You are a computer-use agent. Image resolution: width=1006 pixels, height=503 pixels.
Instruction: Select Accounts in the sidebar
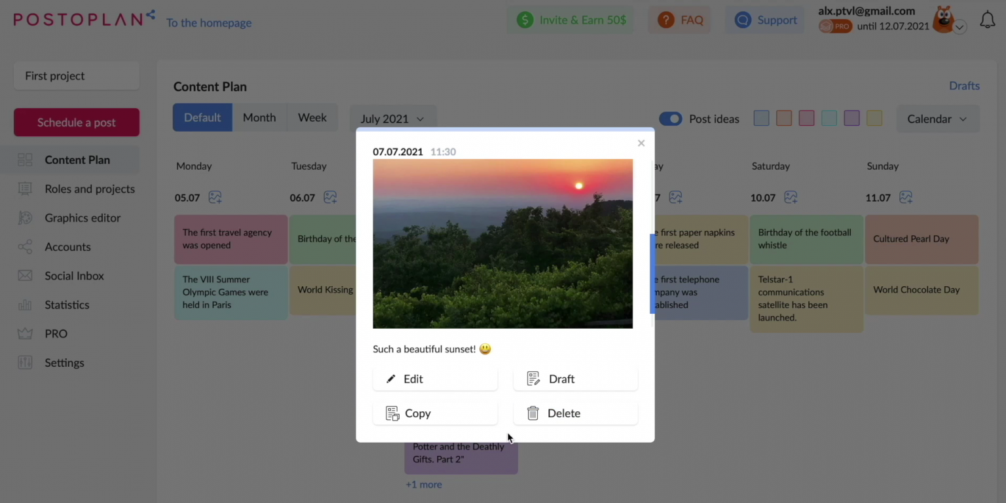[67, 247]
